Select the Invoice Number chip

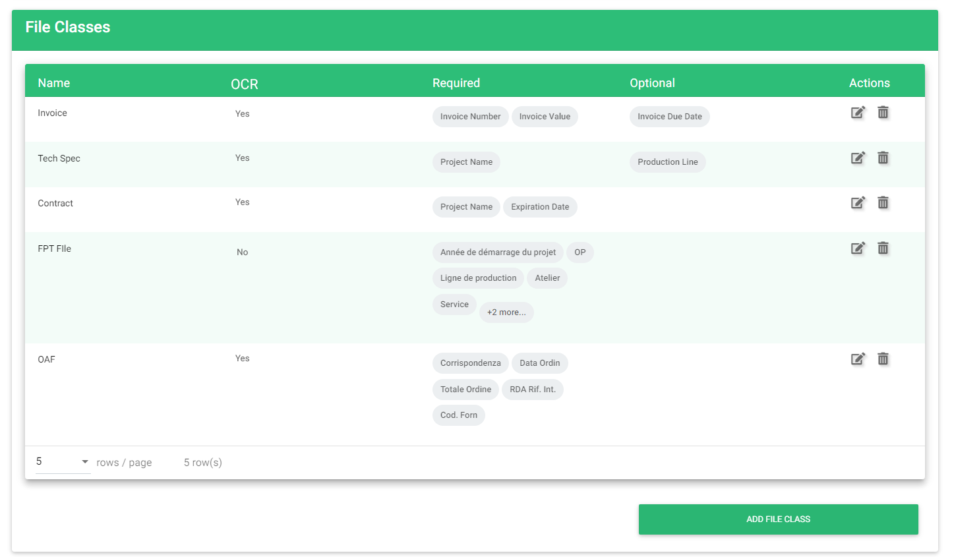pos(471,117)
